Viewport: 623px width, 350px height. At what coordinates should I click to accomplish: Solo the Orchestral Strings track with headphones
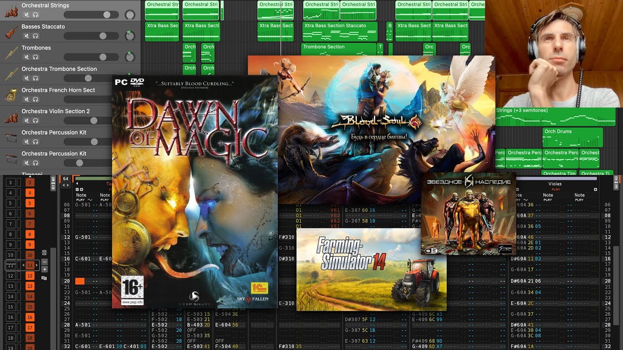(x=36, y=15)
